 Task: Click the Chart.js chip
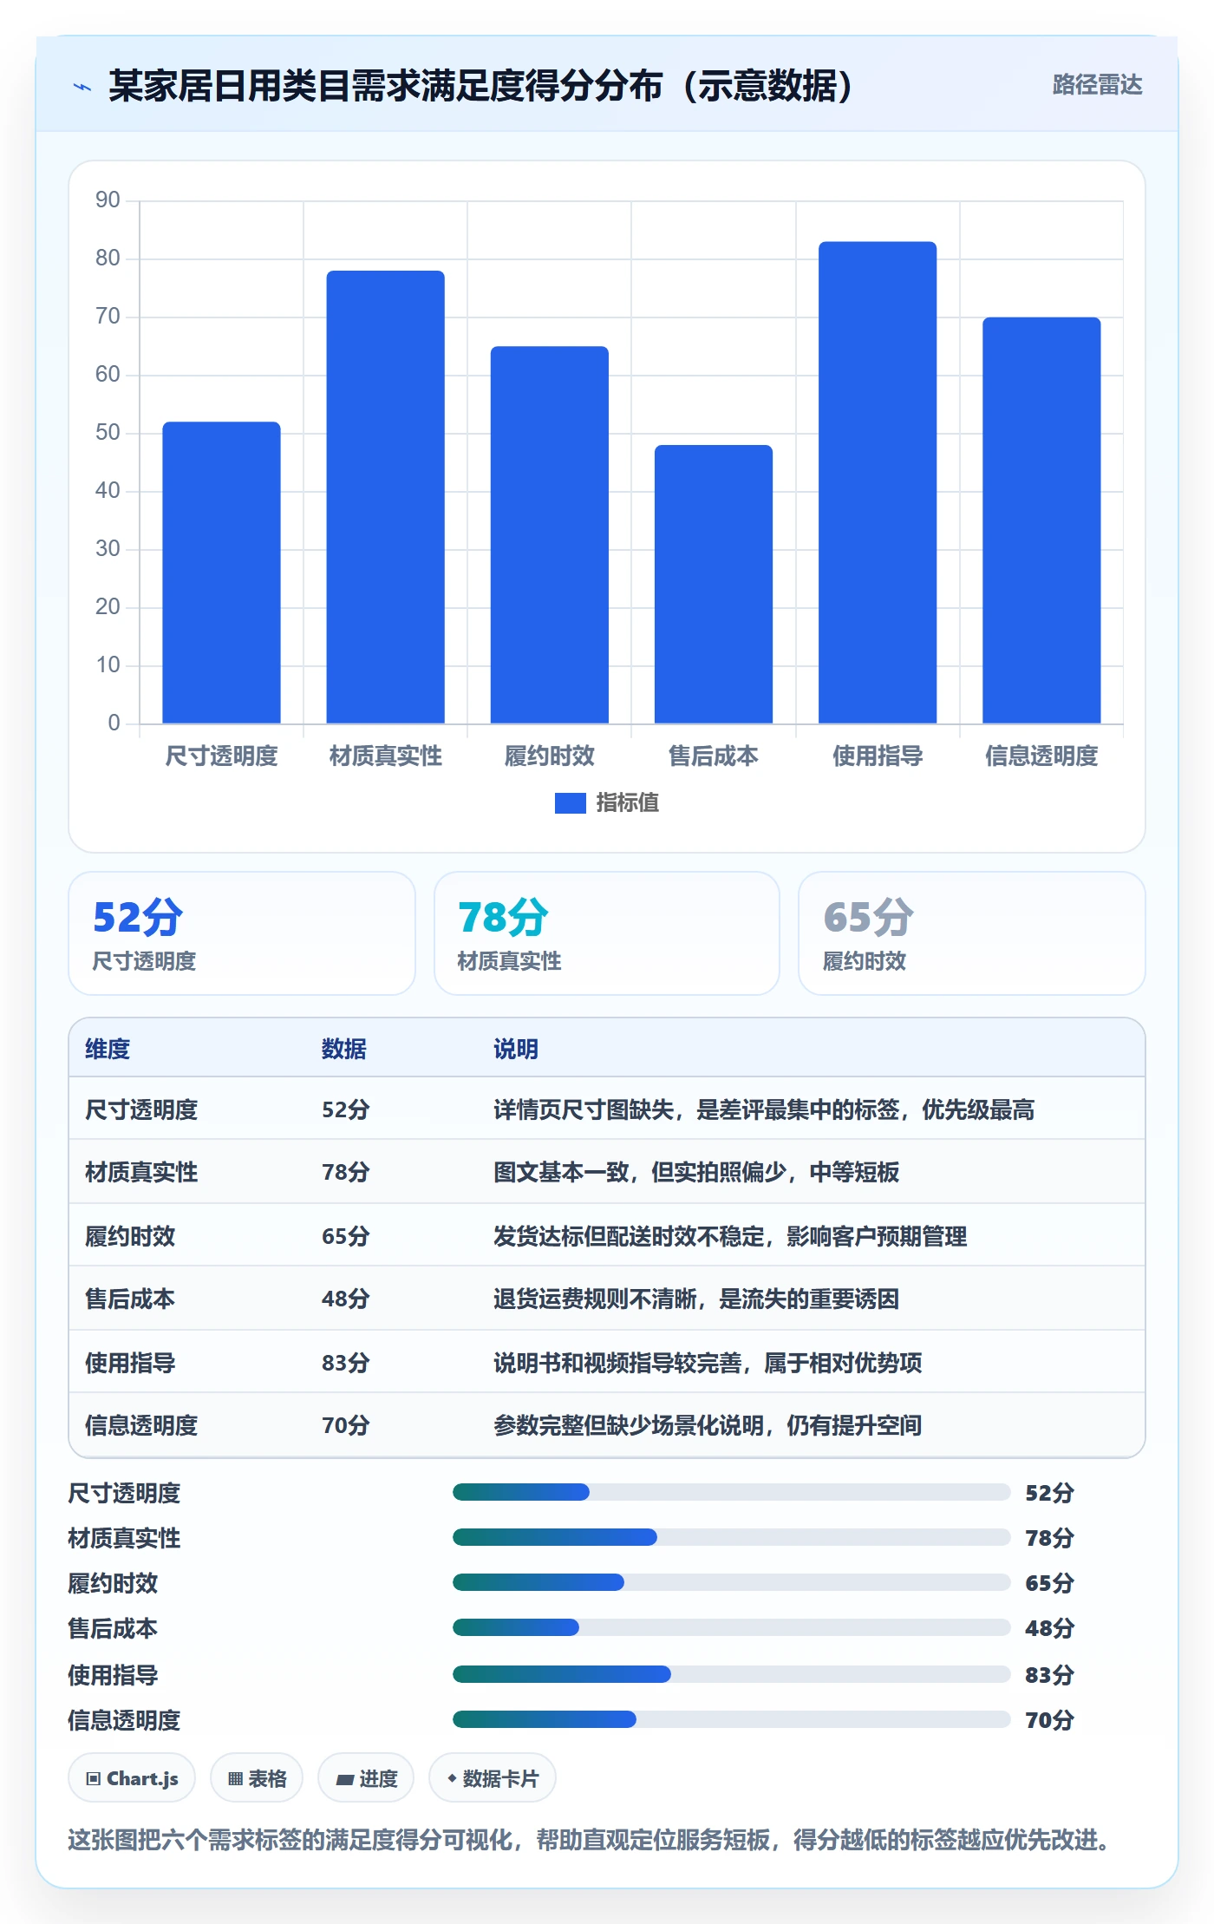pyautogui.click(x=132, y=1778)
